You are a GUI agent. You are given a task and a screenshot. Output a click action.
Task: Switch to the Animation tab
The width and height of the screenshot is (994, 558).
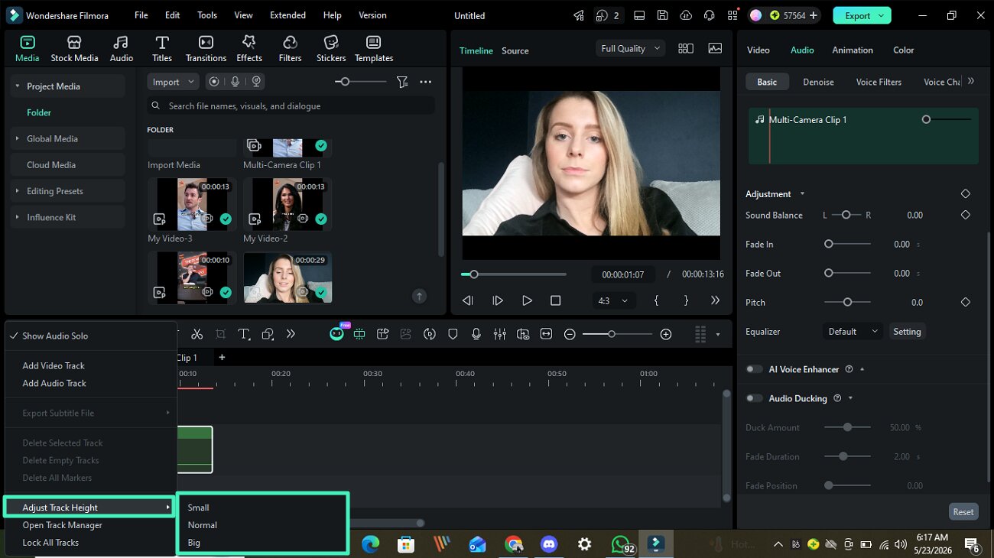(x=853, y=50)
